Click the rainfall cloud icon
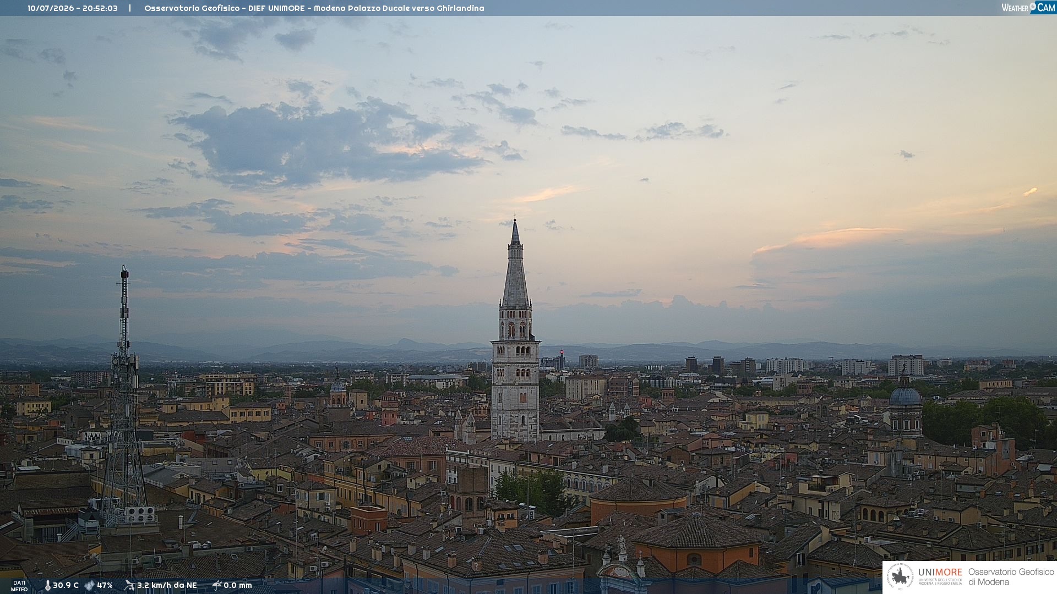 click(x=217, y=585)
